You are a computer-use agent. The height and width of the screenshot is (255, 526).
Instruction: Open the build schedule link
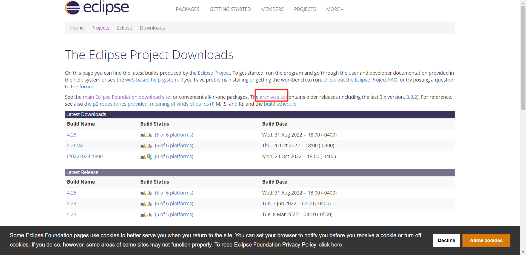280,104
